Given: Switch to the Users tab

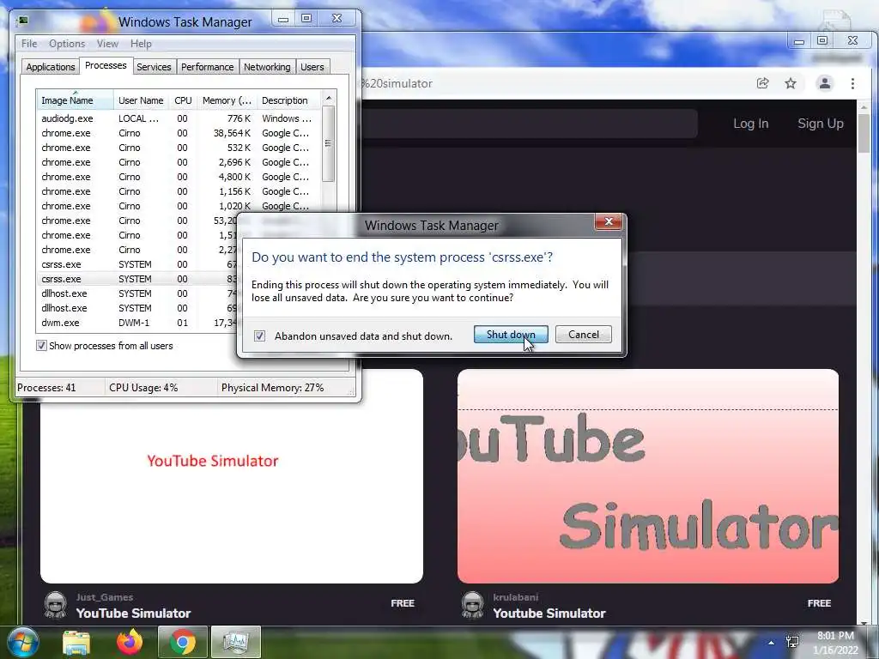Looking at the screenshot, I should [x=312, y=67].
